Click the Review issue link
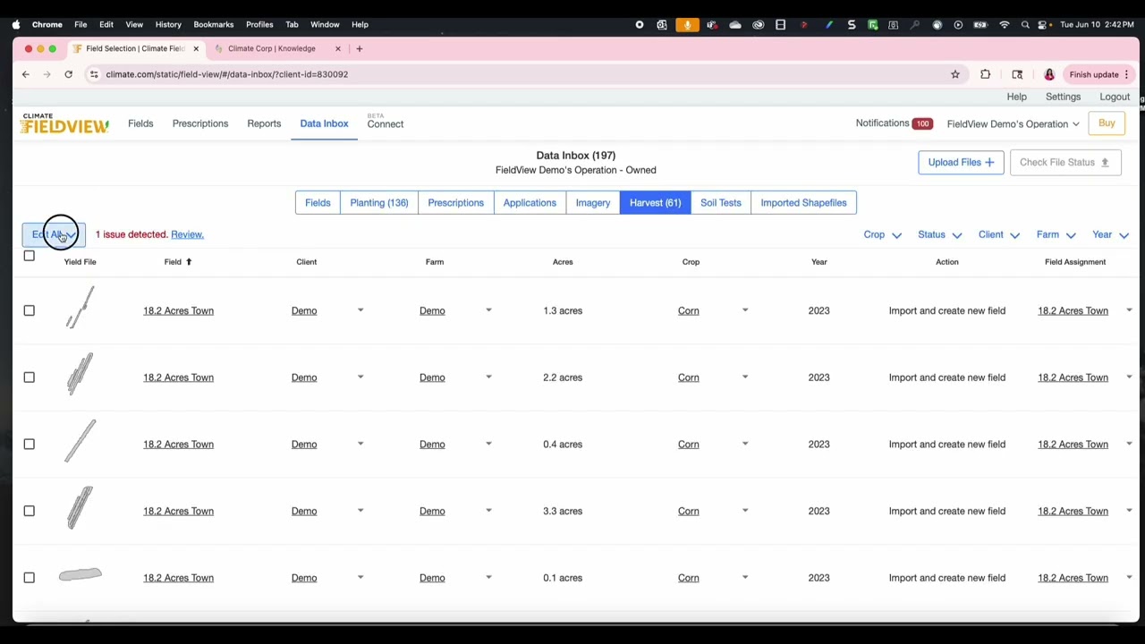Viewport: 1145px width, 644px height. point(187,234)
